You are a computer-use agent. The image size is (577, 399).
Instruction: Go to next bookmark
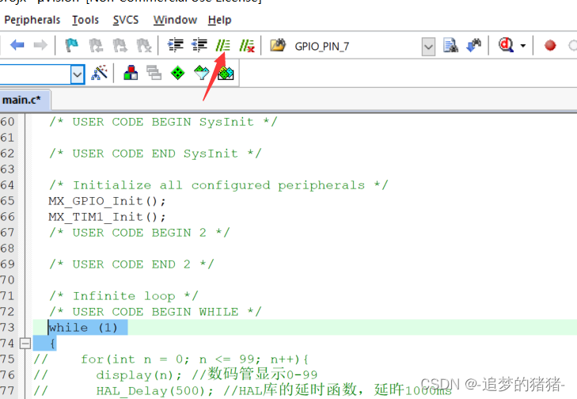pyautogui.click(x=120, y=46)
